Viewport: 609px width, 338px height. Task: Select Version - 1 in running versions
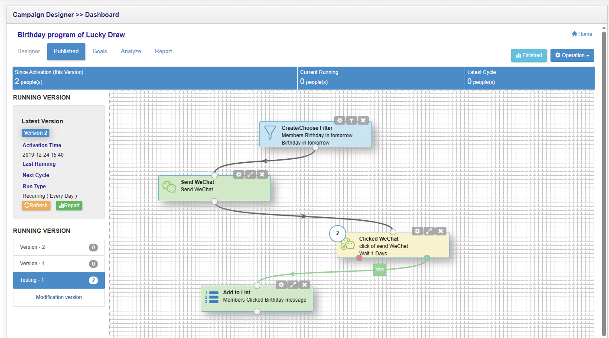(59, 264)
